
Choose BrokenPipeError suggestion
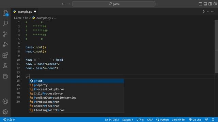tap(76, 106)
